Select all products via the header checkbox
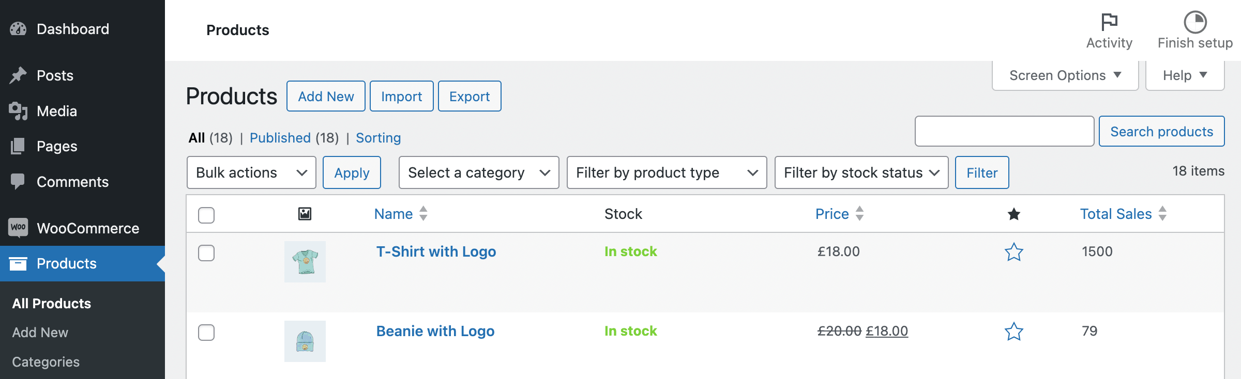This screenshot has width=1241, height=379. point(206,215)
